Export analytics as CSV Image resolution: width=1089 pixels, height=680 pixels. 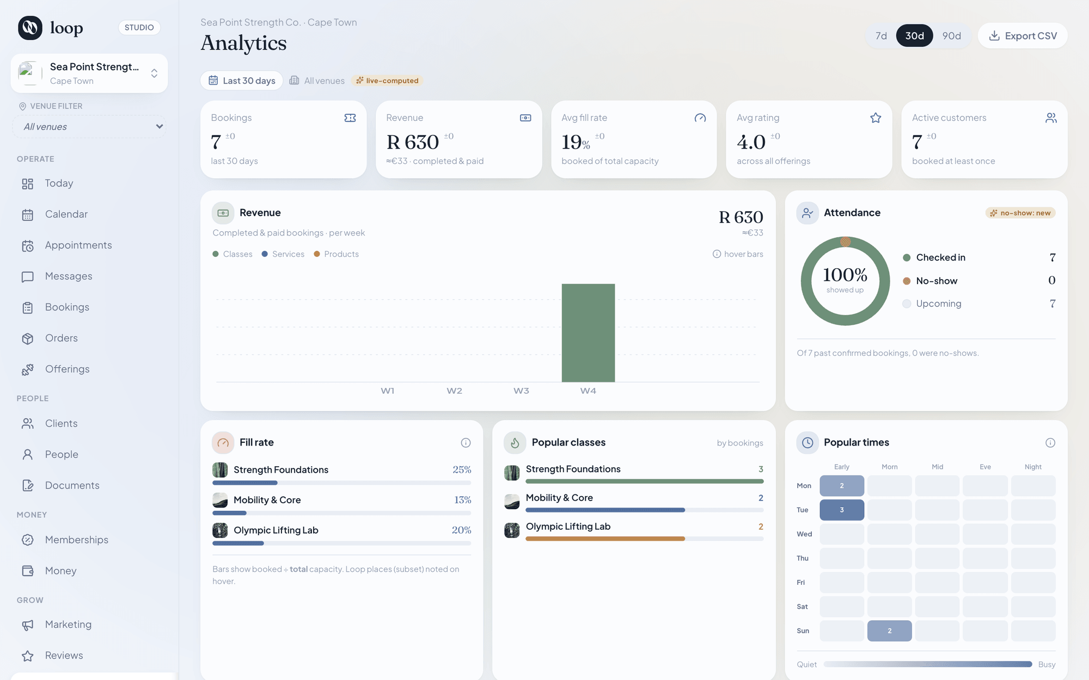pyautogui.click(x=1023, y=36)
